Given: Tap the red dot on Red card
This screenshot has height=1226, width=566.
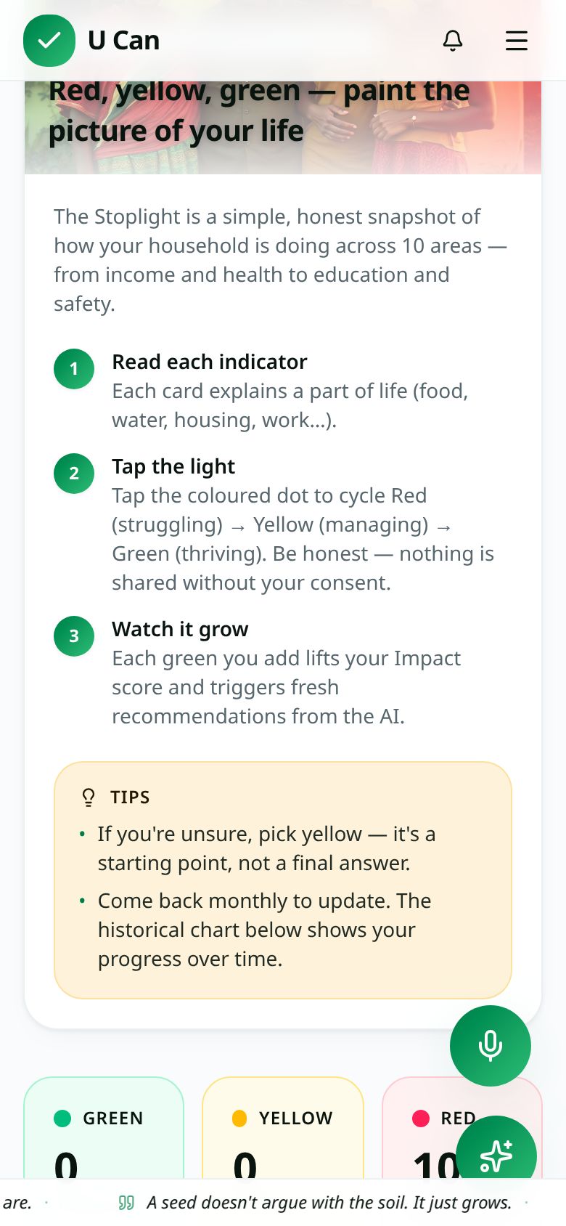Looking at the screenshot, I should pyautogui.click(x=421, y=1119).
